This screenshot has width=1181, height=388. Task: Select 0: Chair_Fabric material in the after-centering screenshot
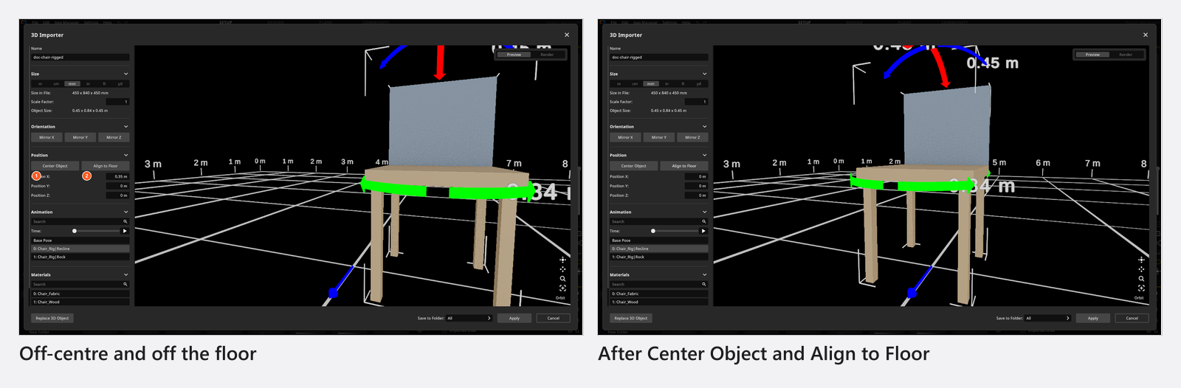pos(658,294)
